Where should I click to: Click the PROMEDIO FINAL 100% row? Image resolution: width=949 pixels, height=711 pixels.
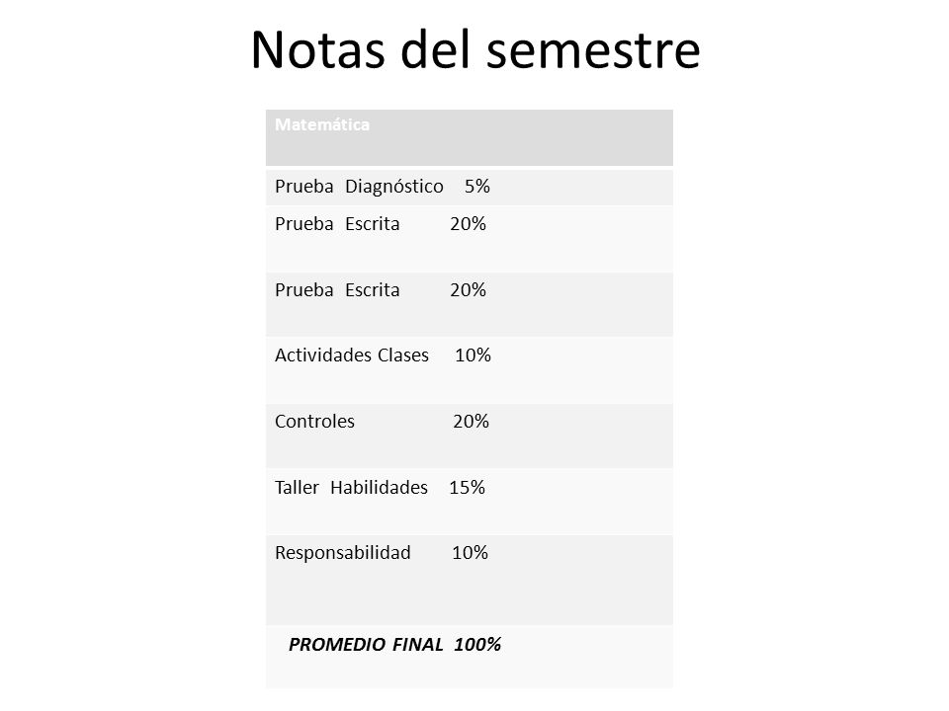469,657
